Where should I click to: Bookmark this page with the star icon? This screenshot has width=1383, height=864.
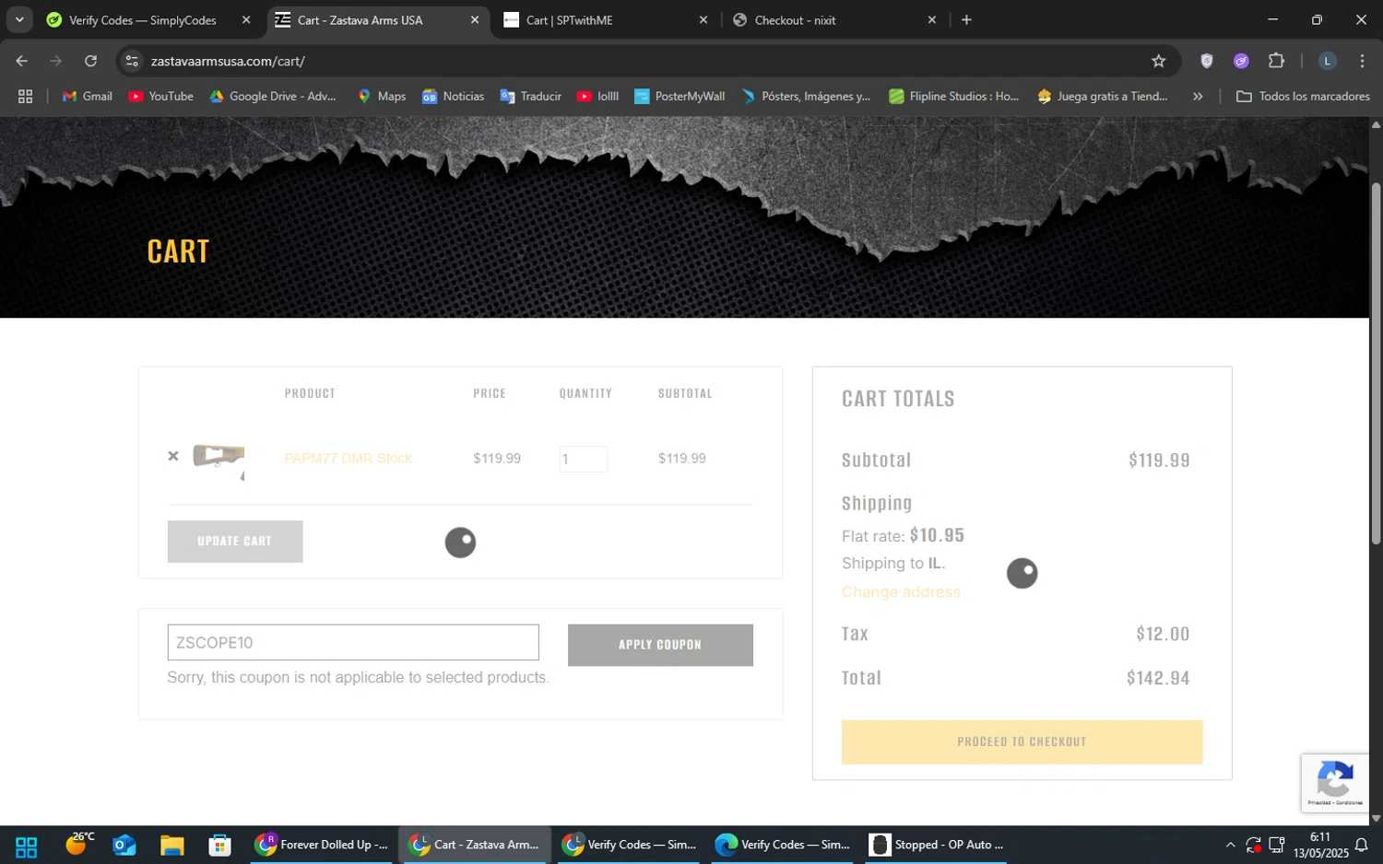(x=1159, y=61)
